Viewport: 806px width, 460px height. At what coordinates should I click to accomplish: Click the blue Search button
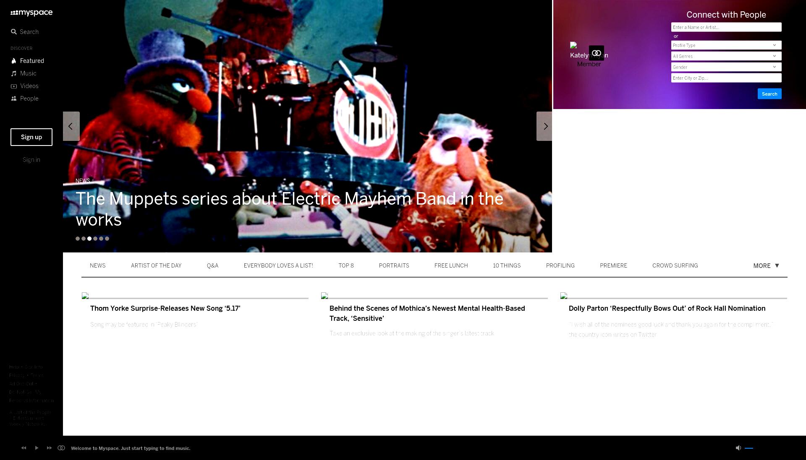[769, 94]
